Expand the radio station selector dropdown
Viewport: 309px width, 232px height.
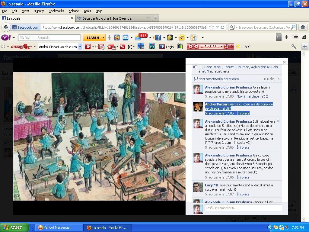click(x=222, y=47)
